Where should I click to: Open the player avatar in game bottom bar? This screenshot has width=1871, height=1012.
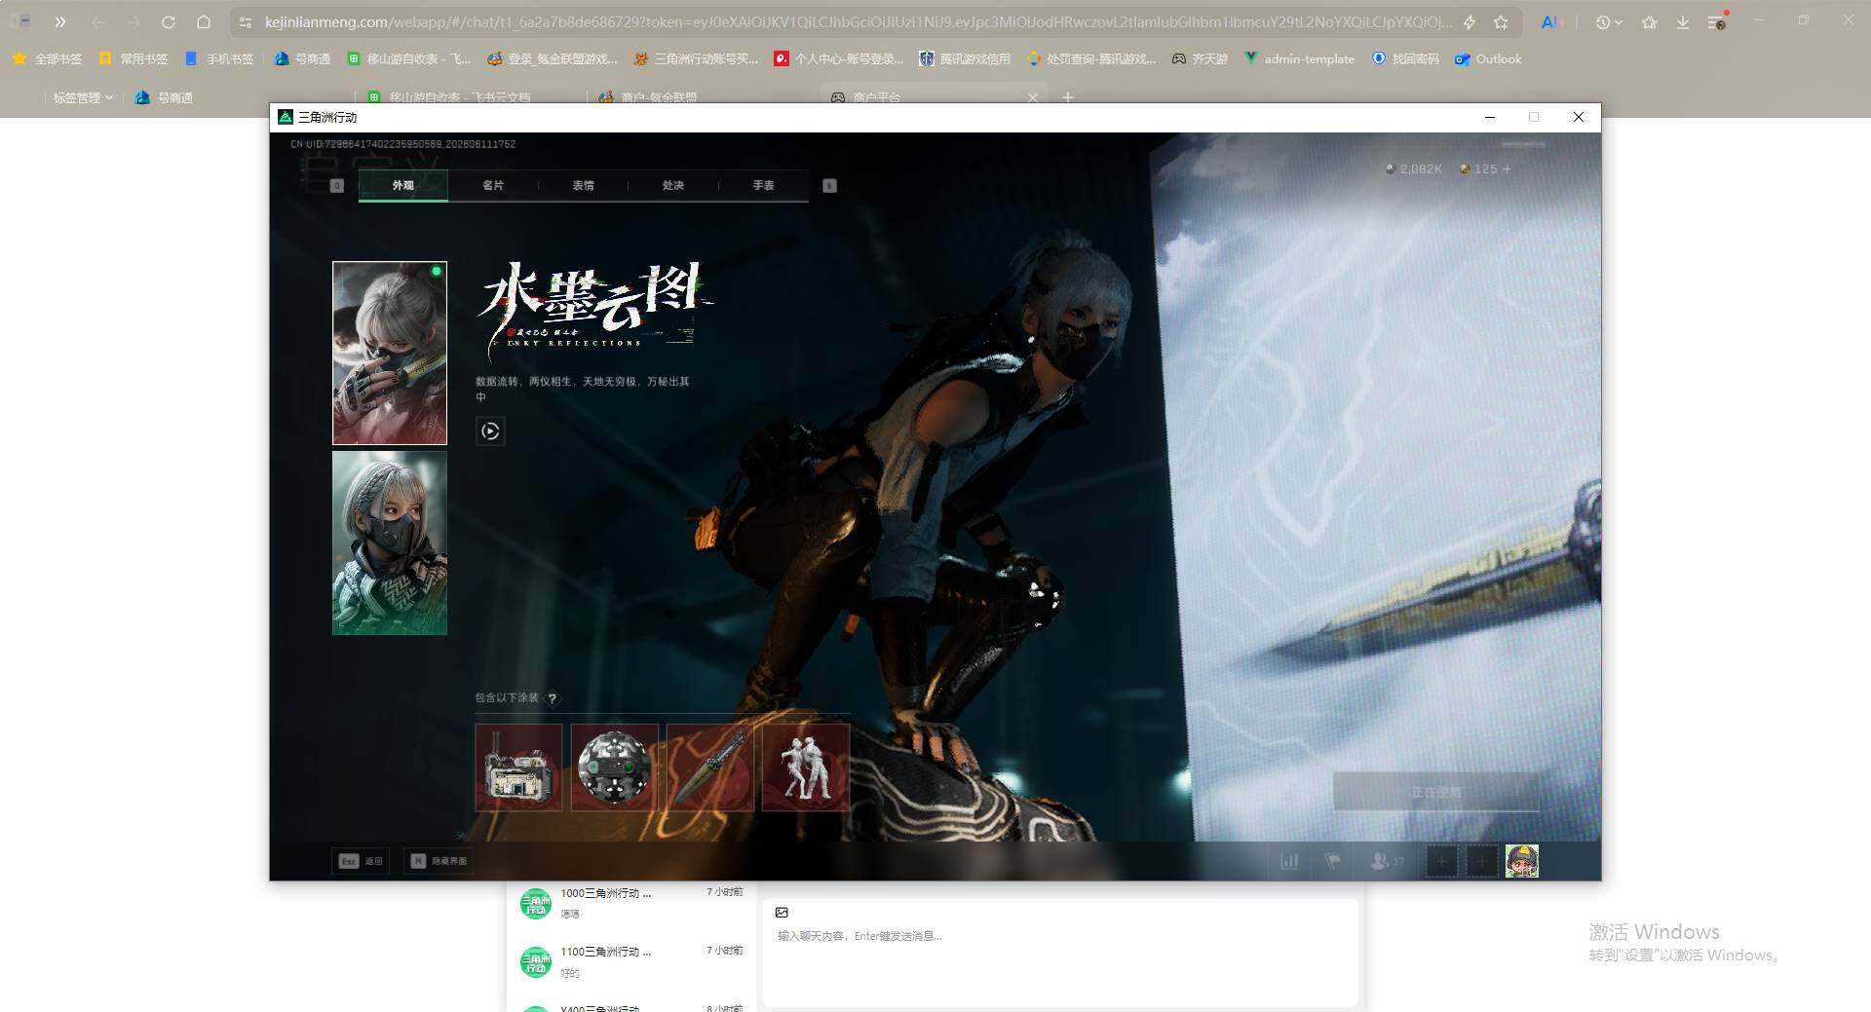[1522, 861]
